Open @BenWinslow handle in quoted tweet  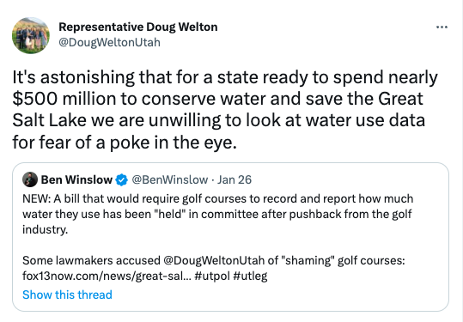[x=169, y=179]
